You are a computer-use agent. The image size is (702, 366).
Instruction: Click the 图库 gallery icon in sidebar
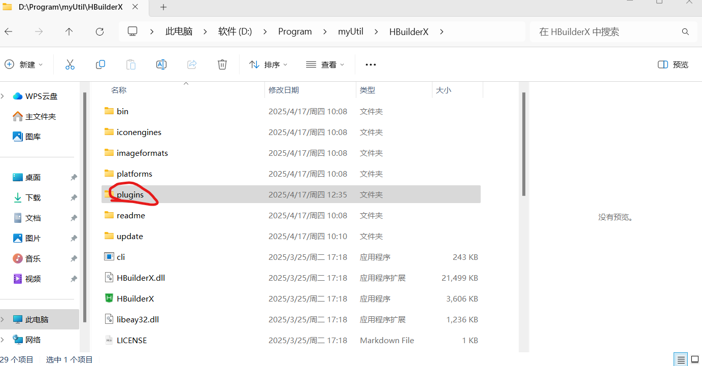point(18,137)
